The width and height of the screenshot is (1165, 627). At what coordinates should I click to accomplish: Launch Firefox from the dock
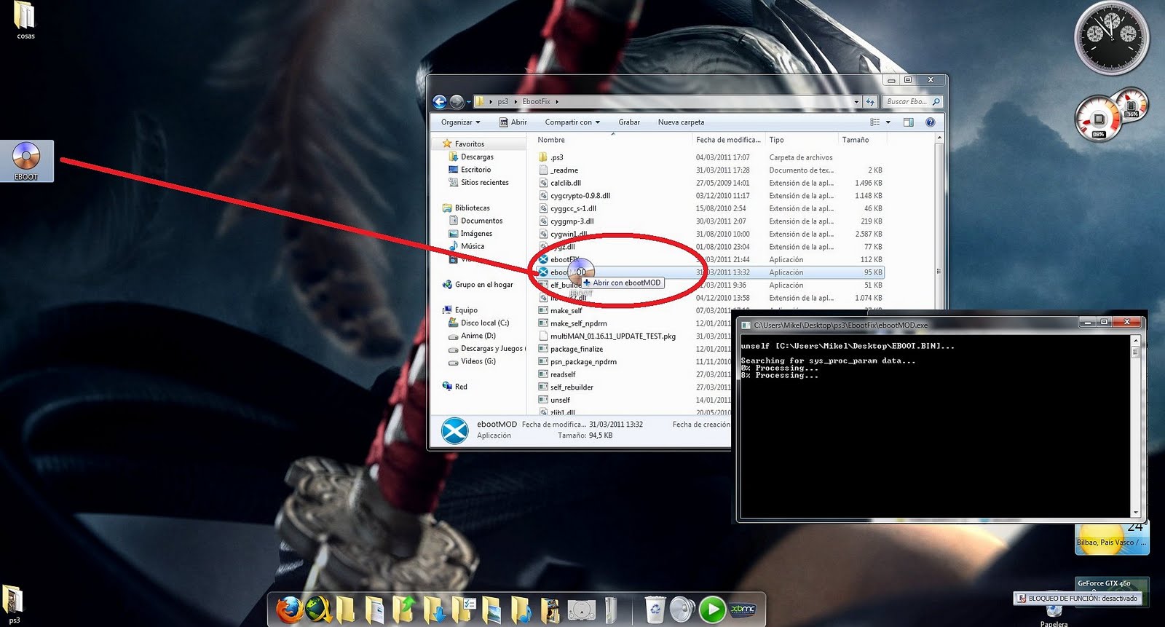pos(289,610)
